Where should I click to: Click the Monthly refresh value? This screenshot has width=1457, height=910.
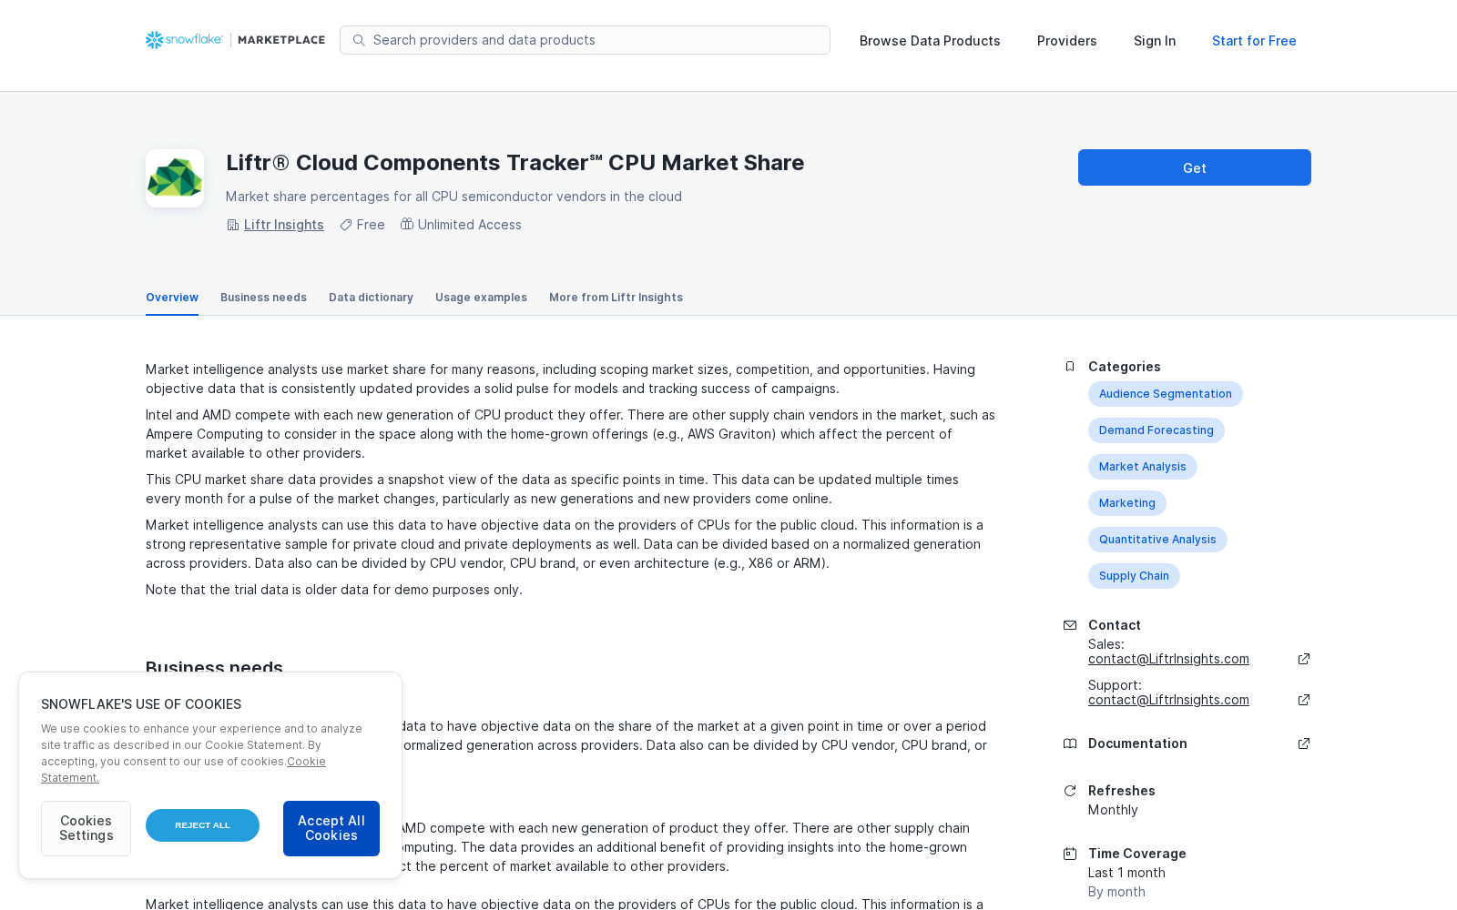coord(1113,810)
